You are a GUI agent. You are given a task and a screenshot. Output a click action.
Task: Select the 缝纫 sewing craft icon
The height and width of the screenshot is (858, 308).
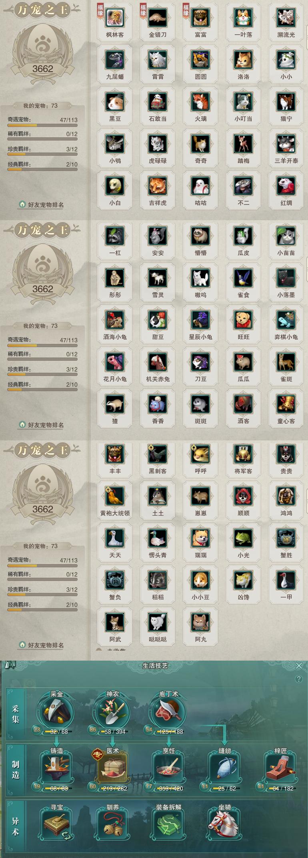point(225,768)
